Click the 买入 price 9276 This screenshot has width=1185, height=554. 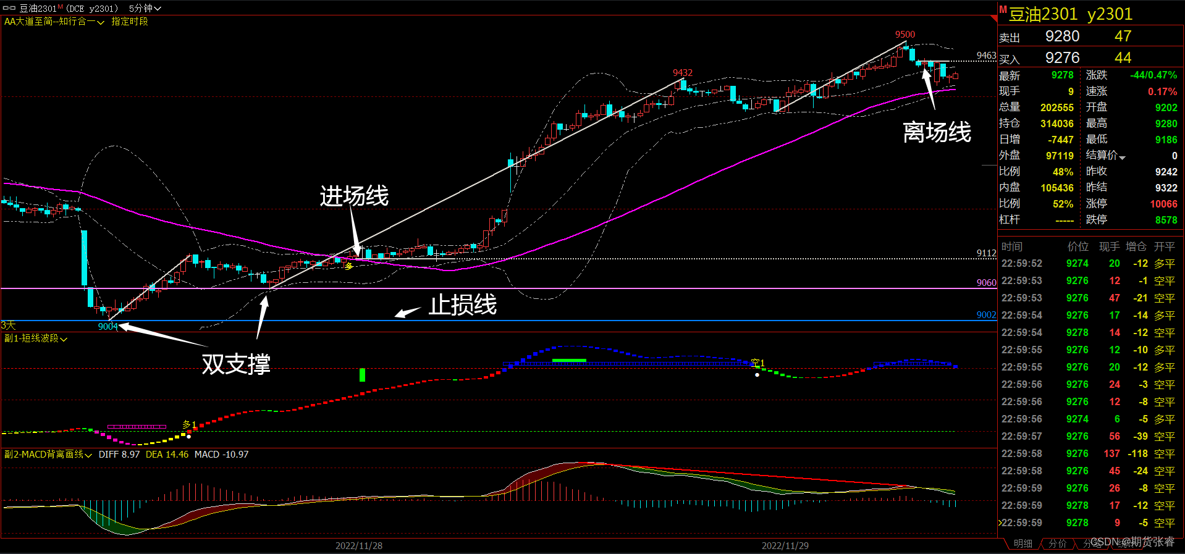click(1062, 58)
